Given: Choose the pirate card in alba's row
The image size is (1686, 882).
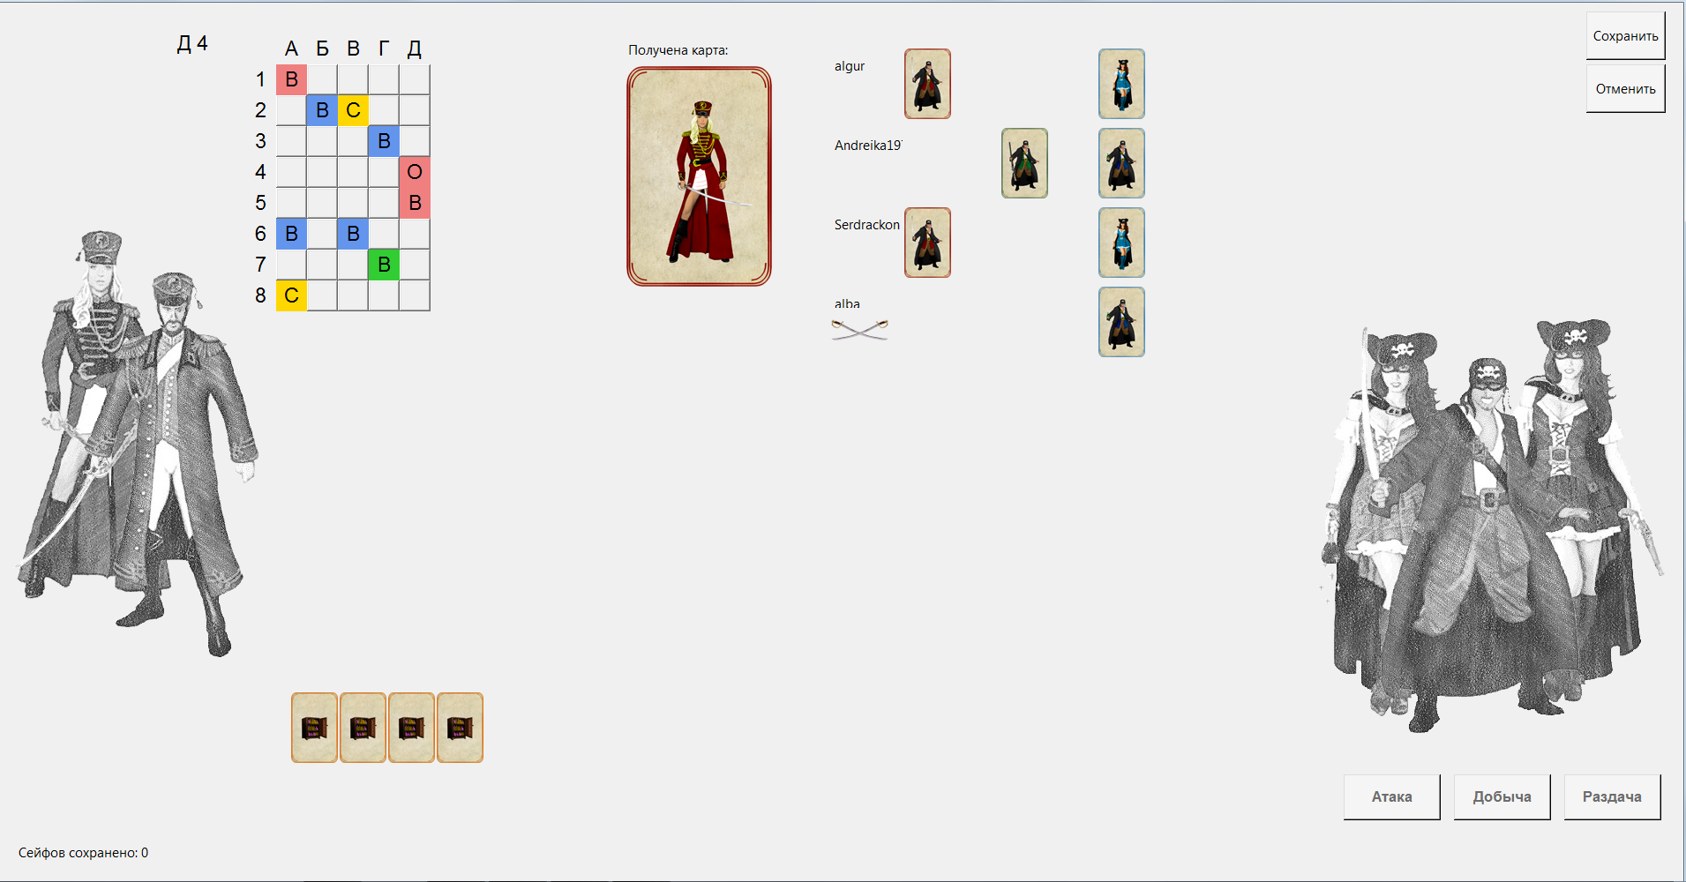Looking at the screenshot, I should click(1121, 322).
